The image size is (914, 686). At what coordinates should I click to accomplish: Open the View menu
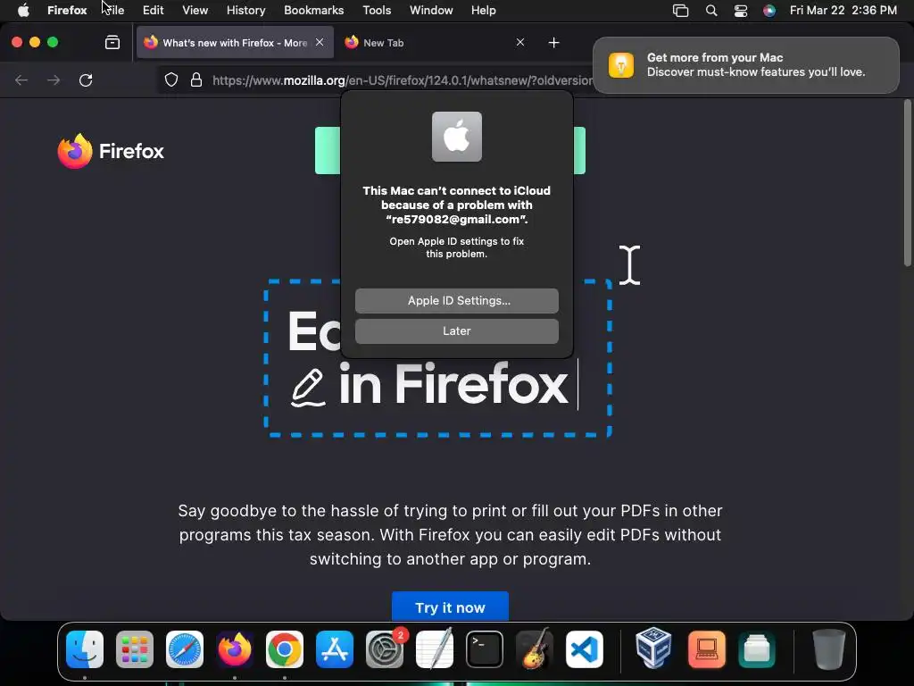click(195, 10)
